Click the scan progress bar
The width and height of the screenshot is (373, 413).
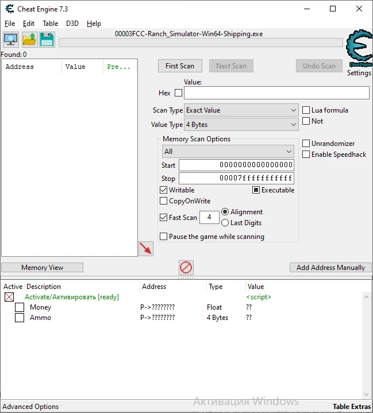coord(201,43)
